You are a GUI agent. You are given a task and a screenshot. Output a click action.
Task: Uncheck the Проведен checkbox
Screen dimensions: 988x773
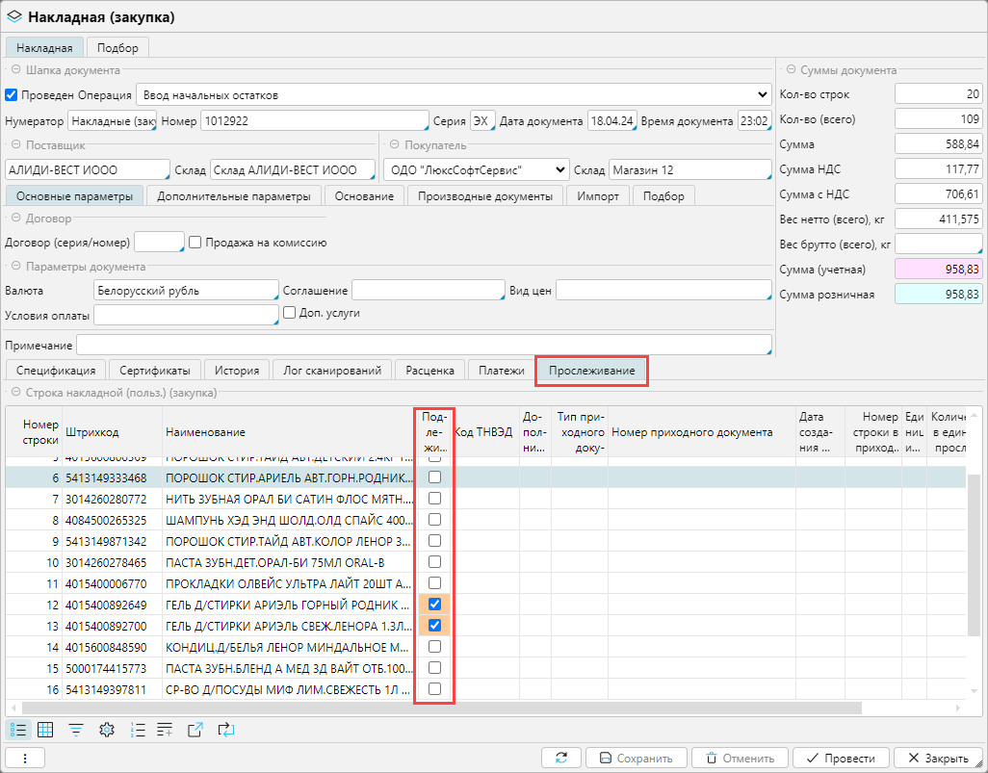coord(12,95)
